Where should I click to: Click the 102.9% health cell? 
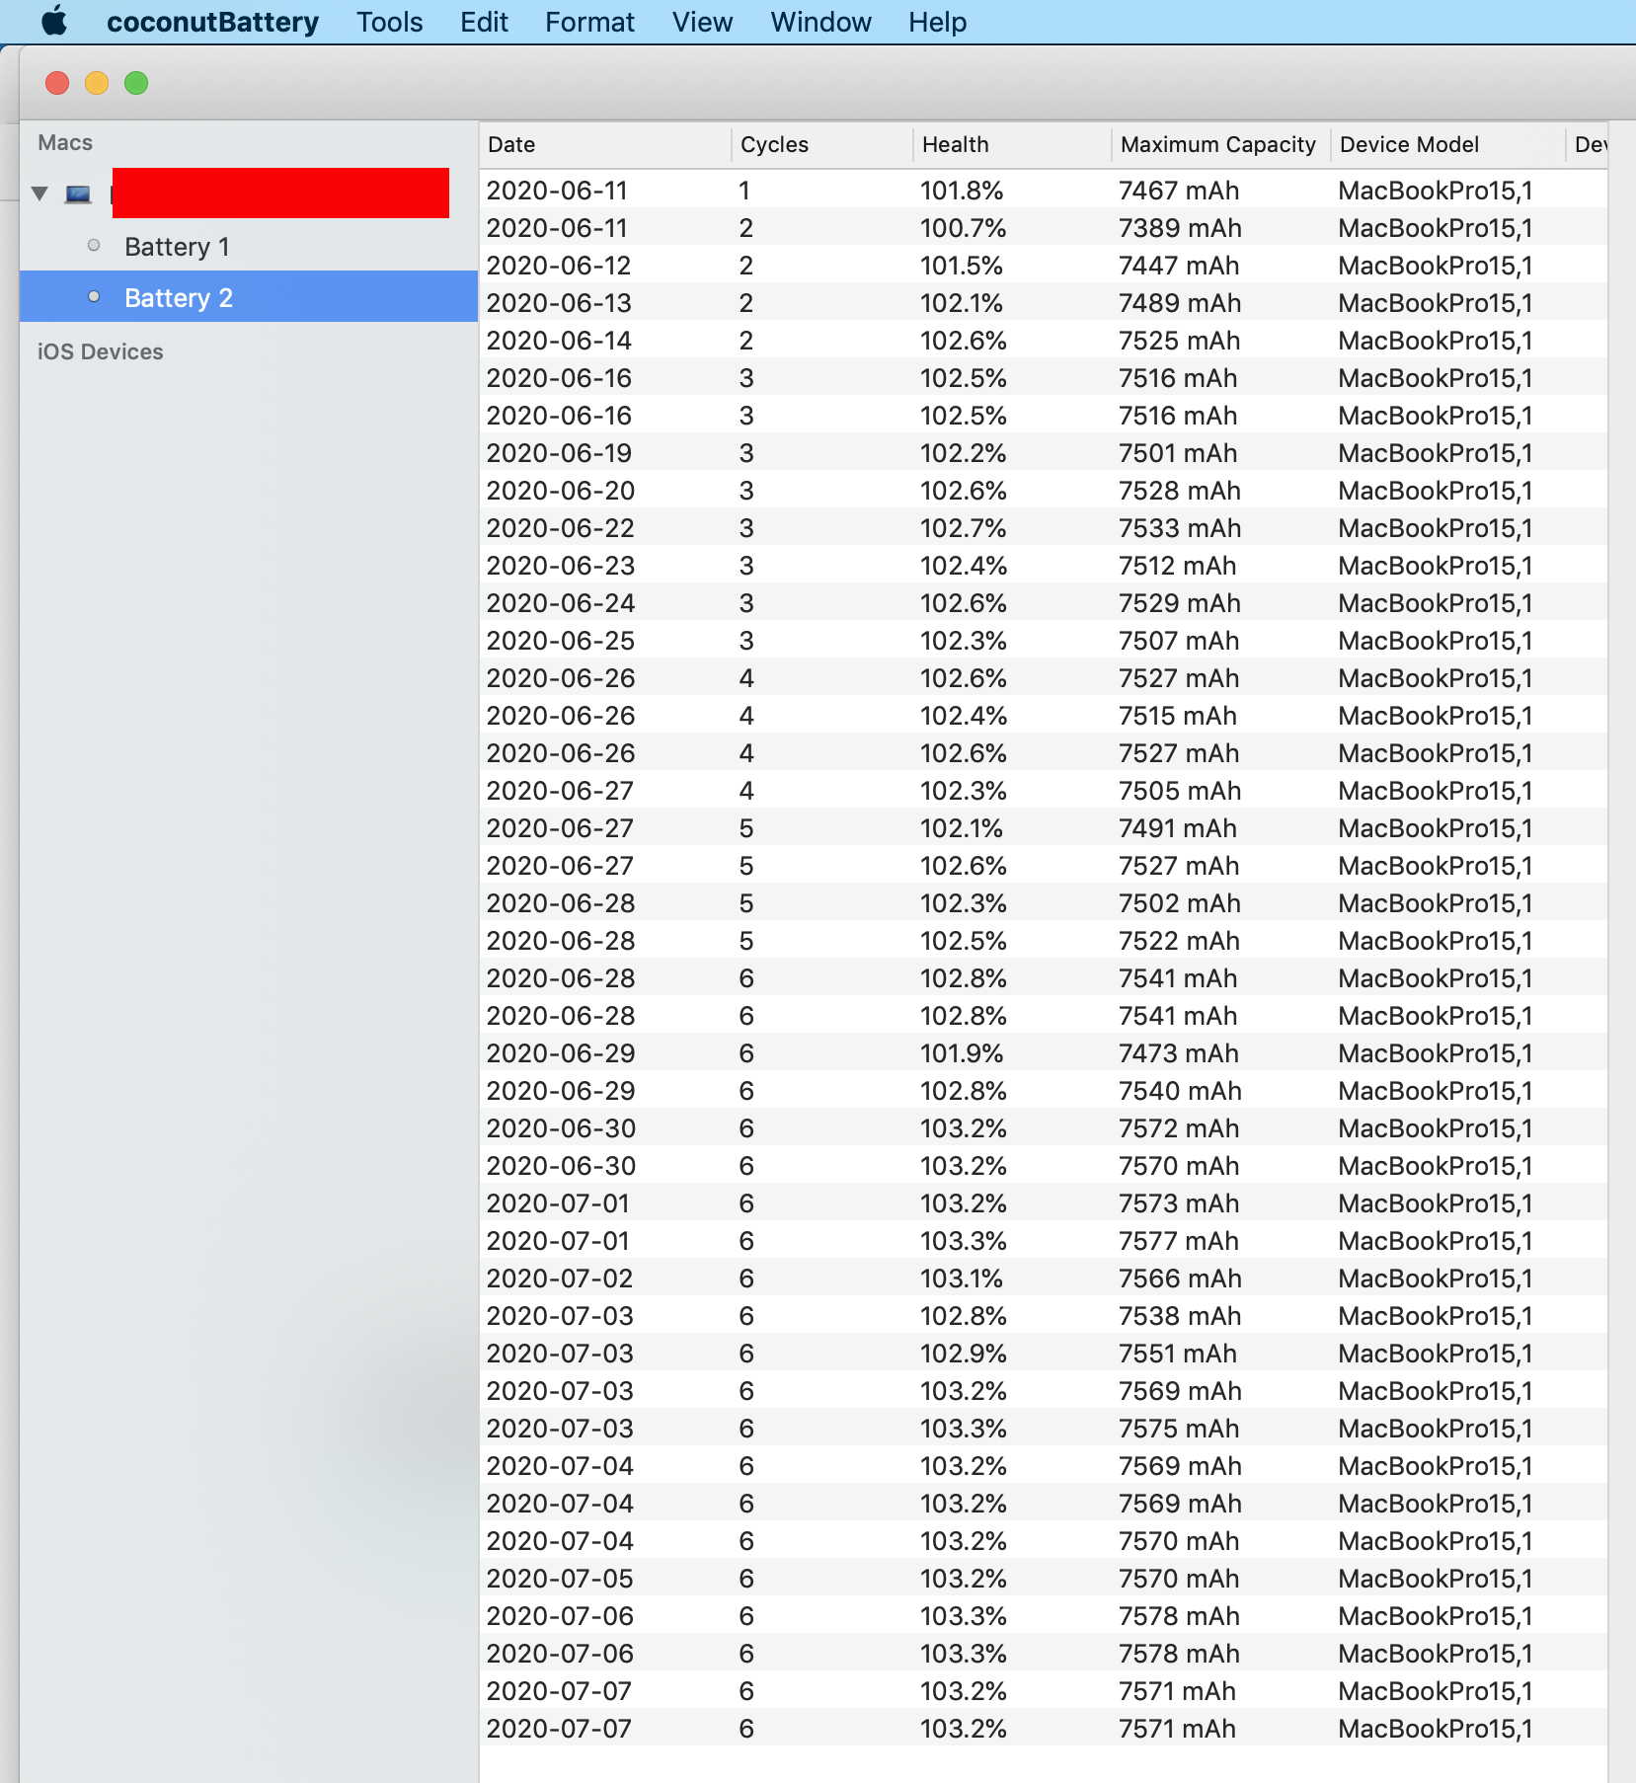point(963,1354)
